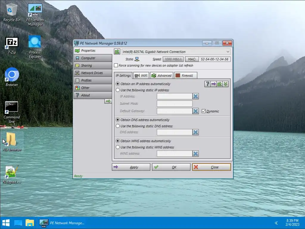
Task: Click the green refresh button in IP-Settings
Action: tap(220, 84)
